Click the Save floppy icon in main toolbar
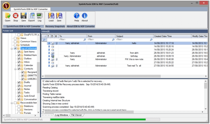Viewport: 210px width, 124px height. (x=23, y=16)
